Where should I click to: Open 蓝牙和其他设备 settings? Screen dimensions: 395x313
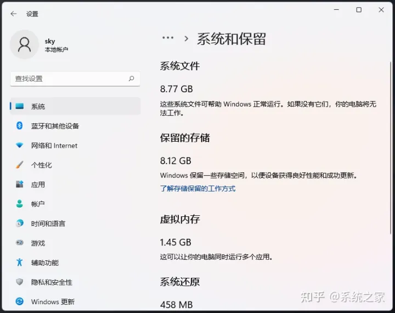75,126
